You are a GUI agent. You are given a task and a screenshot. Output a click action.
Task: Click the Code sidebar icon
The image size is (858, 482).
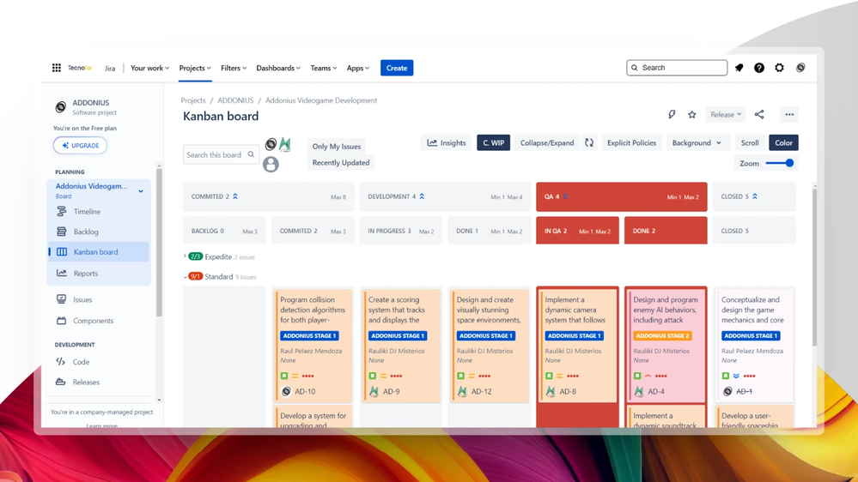pos(61,362)
